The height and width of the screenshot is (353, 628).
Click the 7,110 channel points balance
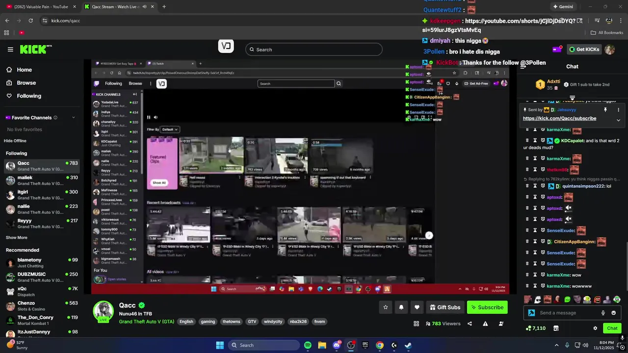point(535,328)
